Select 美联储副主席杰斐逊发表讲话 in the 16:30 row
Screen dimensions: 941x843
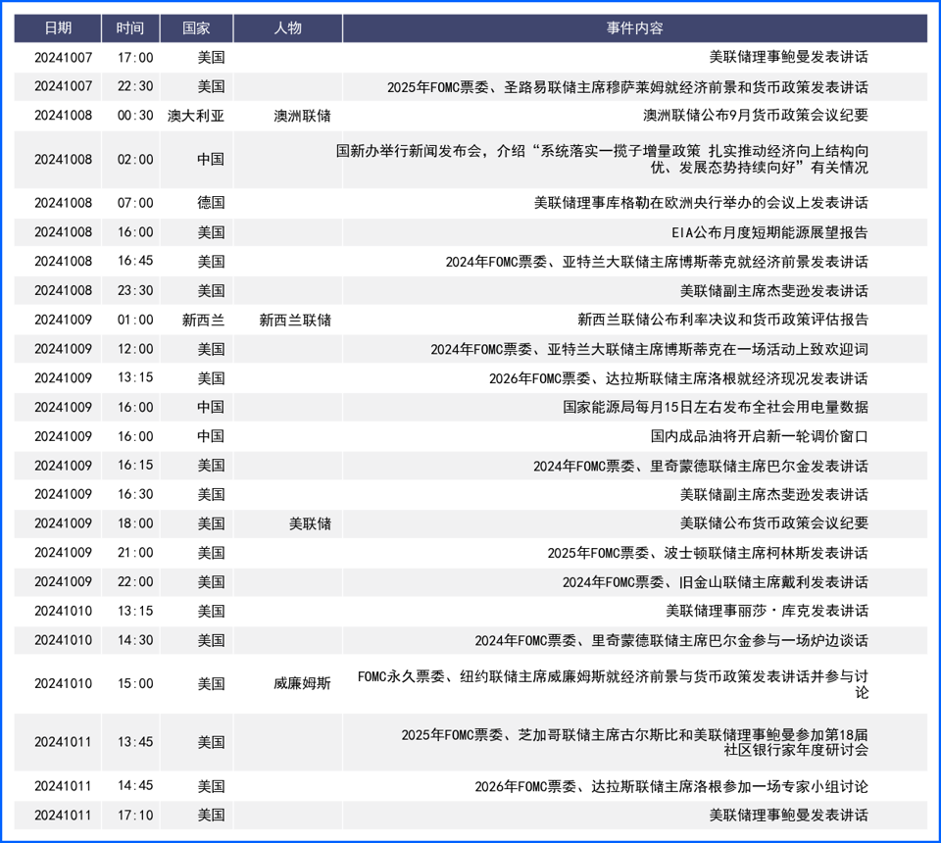773,494
